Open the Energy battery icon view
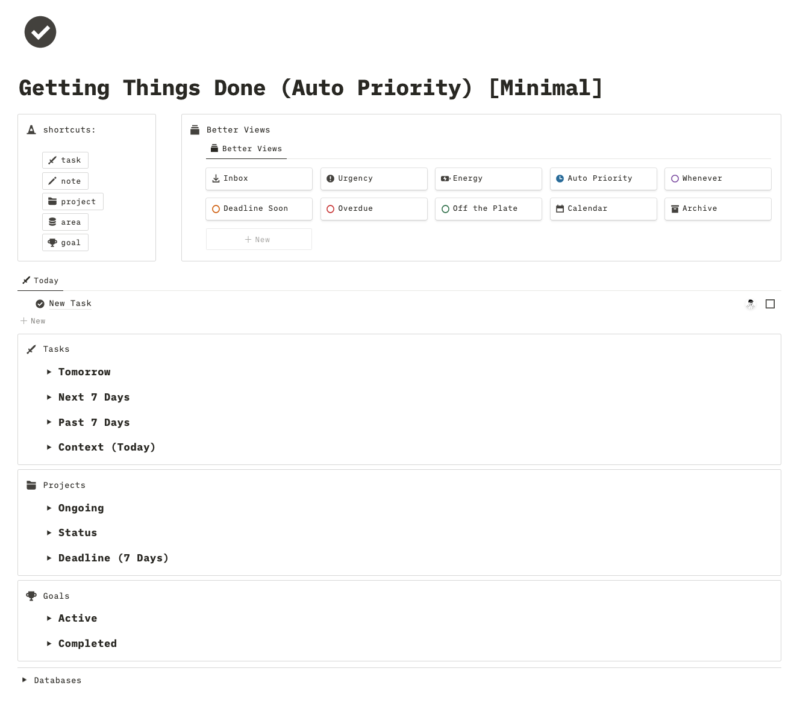Screen dimensions: 800x715 [445, 179]
